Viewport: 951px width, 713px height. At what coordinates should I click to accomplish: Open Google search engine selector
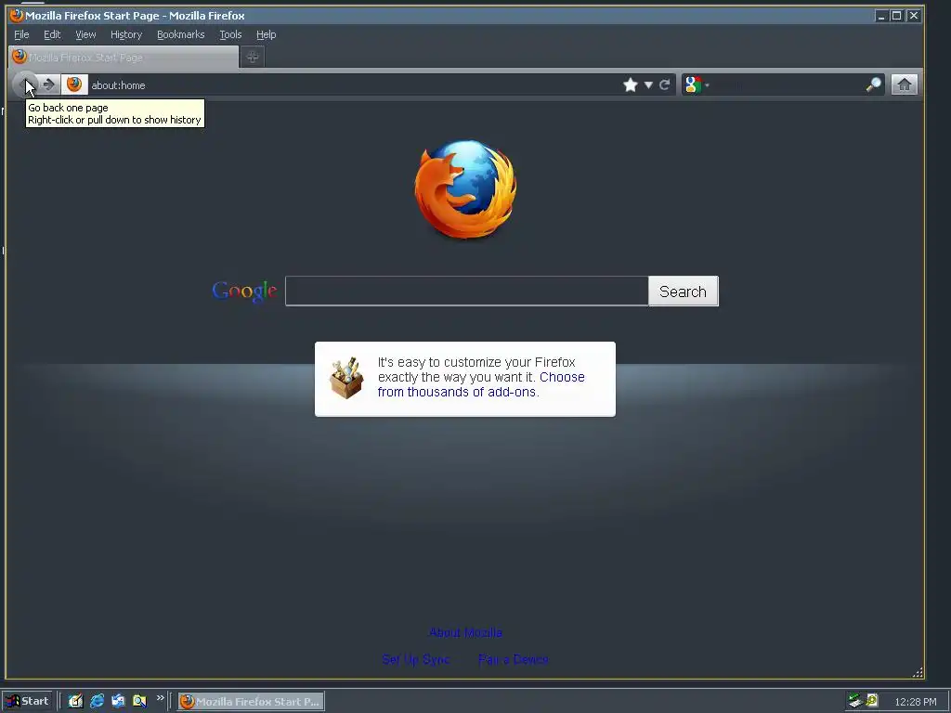[x=697, y=84]
